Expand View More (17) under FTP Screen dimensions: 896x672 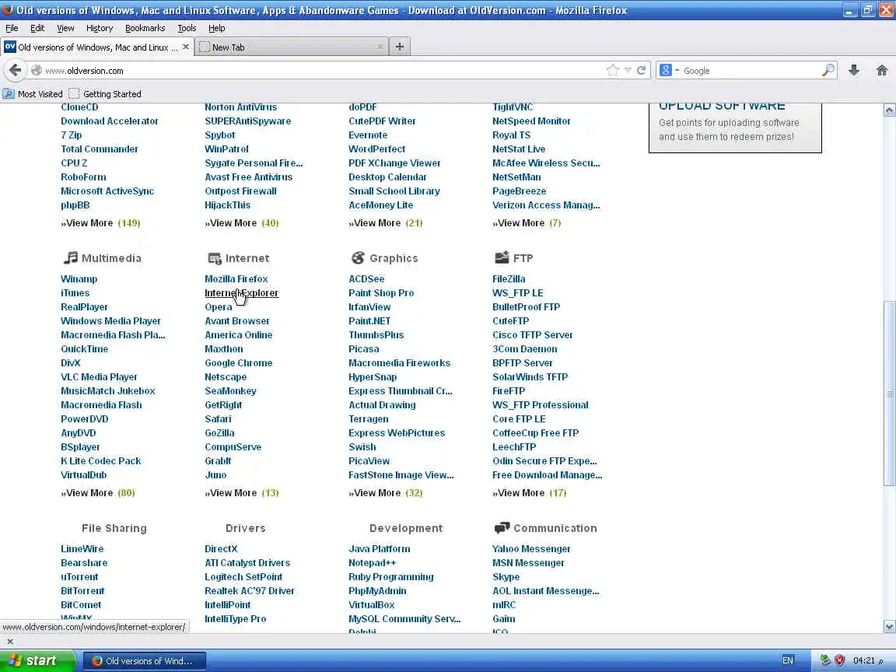click(530, 492)
